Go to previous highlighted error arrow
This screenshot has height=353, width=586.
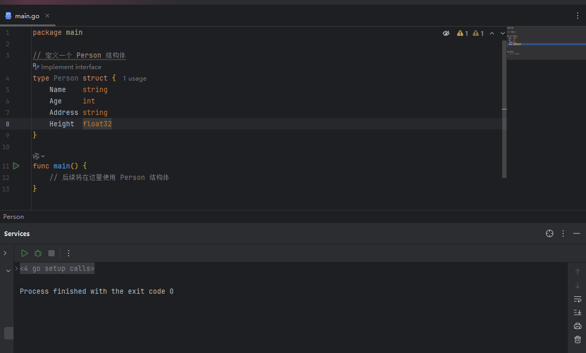pyautogui.click(x=492, y=33)
